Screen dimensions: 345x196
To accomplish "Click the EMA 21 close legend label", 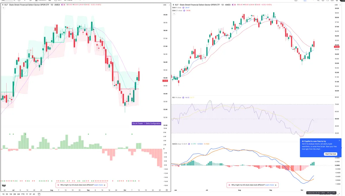I will [177, 11].
